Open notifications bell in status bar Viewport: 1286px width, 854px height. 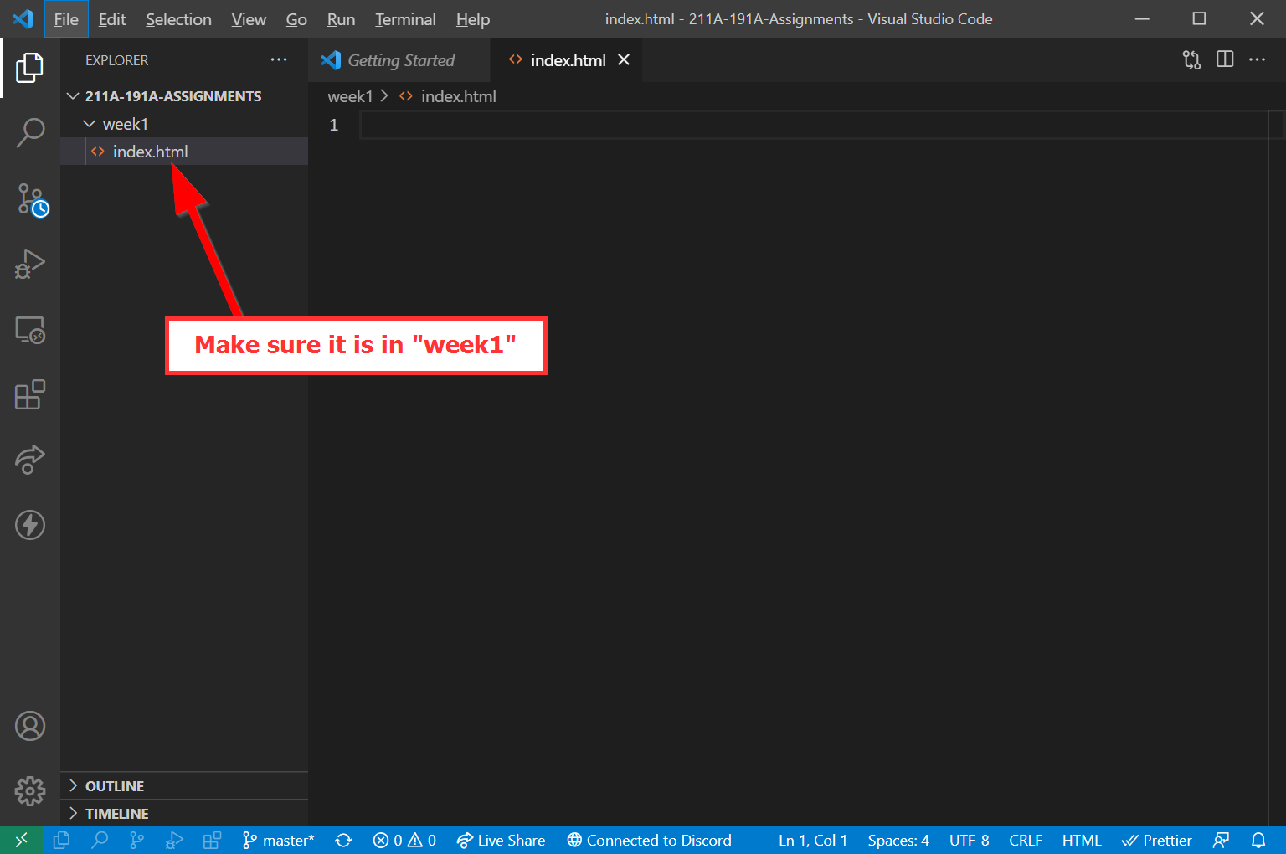[1258, 841]
